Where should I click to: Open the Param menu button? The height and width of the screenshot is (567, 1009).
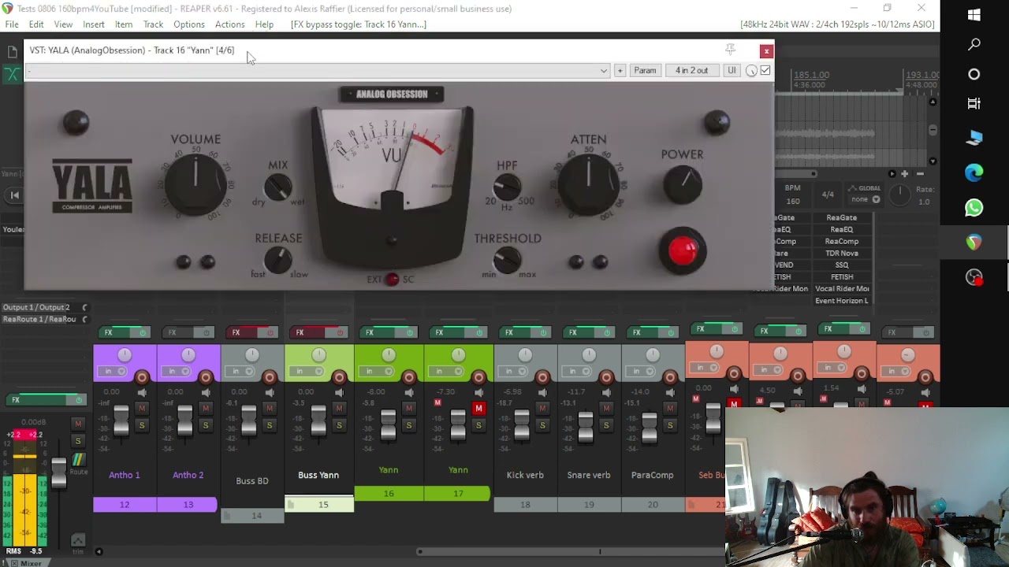click(x=645, y=71)
